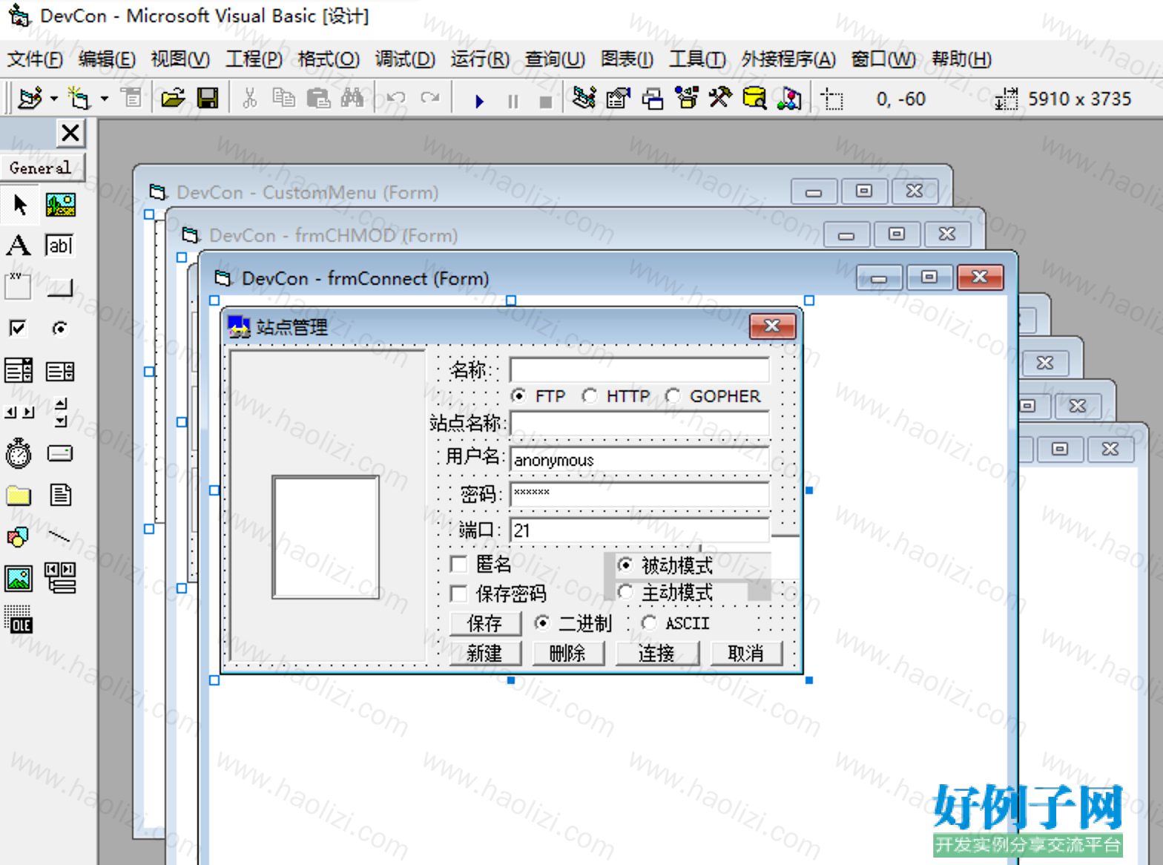Start the program with the Run arrow
Viewport: 1163px width, 865px height.
point(479,100)
